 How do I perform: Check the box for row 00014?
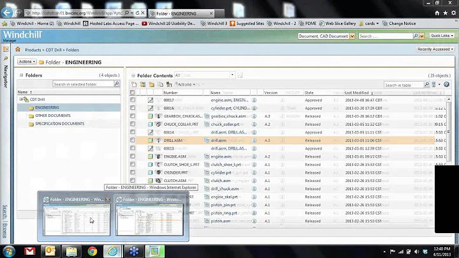coord(133,132)
